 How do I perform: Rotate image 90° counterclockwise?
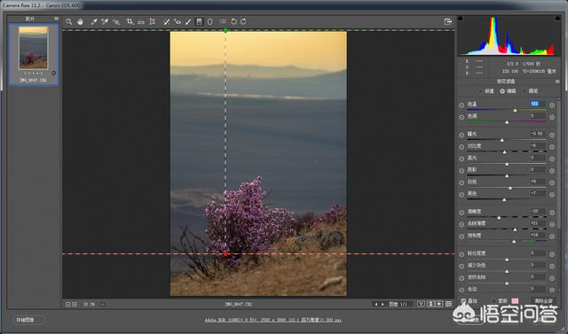234,21
